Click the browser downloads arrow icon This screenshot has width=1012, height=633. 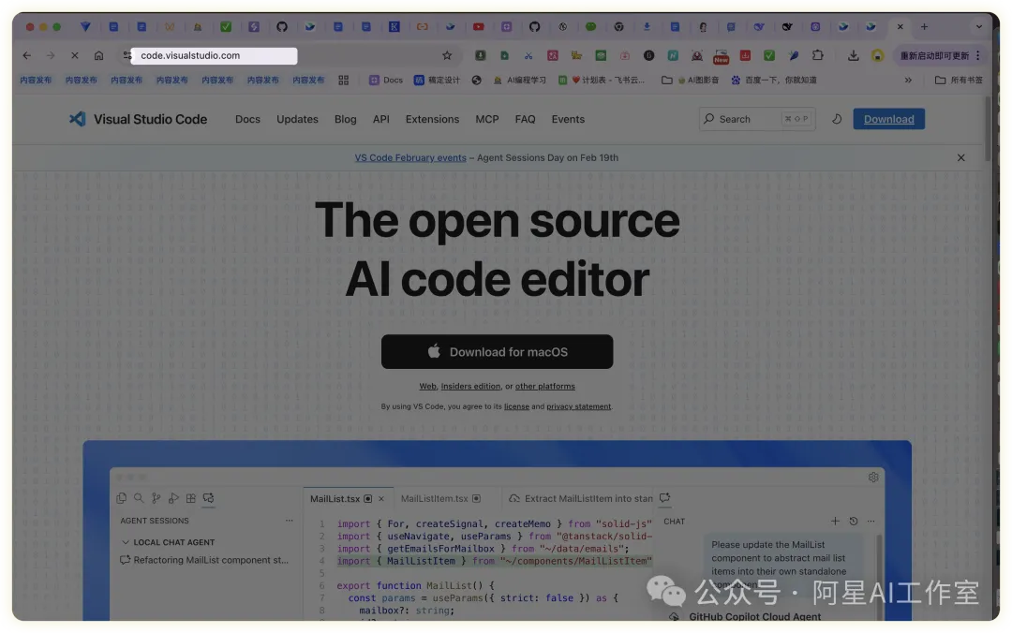[854, 55]
